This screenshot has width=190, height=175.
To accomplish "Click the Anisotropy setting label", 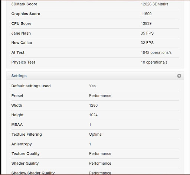I will coord(22,144).
